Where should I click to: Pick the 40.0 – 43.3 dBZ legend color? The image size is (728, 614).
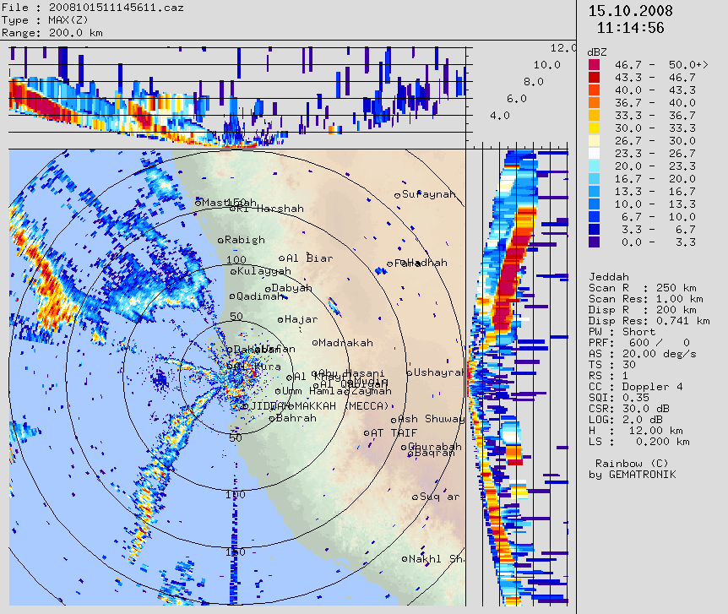pos(594,90)
